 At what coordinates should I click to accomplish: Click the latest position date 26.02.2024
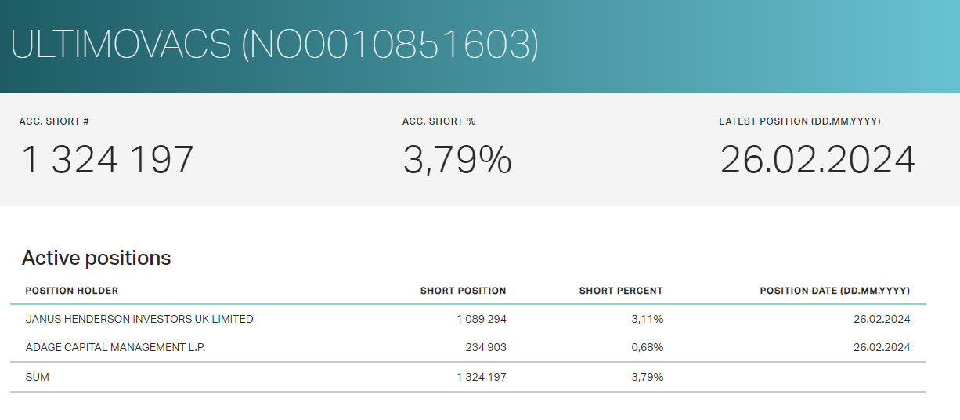tap(817, 160)
